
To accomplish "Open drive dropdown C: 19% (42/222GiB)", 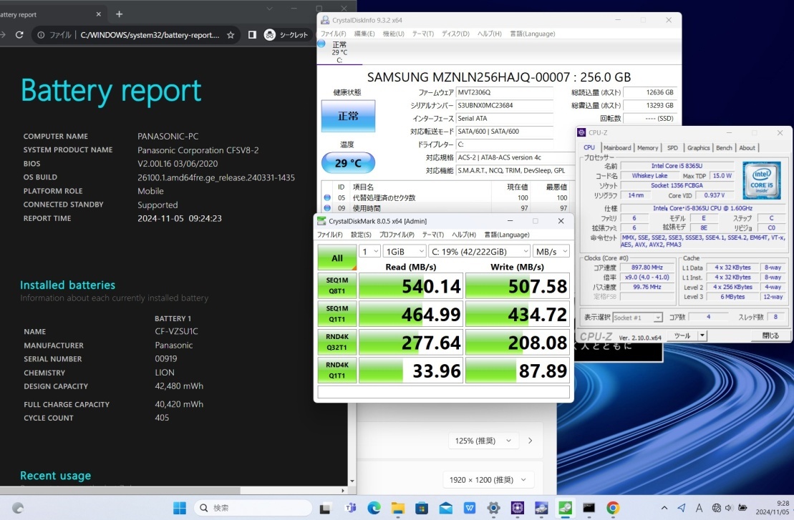I will point(480,251).
